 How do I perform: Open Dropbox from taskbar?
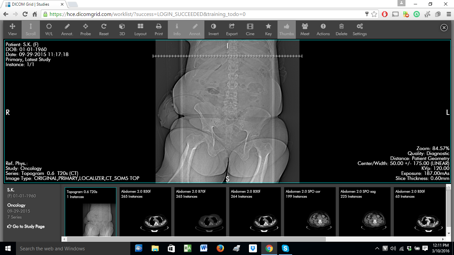tap(253, 248)
